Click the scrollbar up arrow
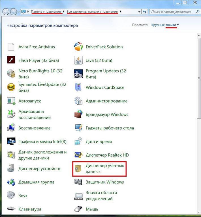 click(x=199, y=36)
